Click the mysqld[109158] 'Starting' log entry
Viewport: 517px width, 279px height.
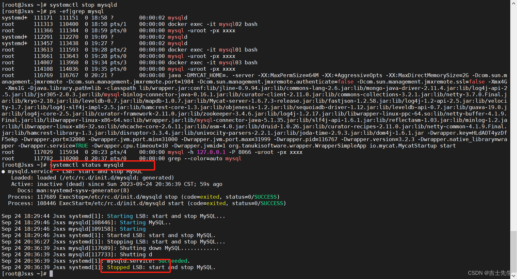point(74,229)
